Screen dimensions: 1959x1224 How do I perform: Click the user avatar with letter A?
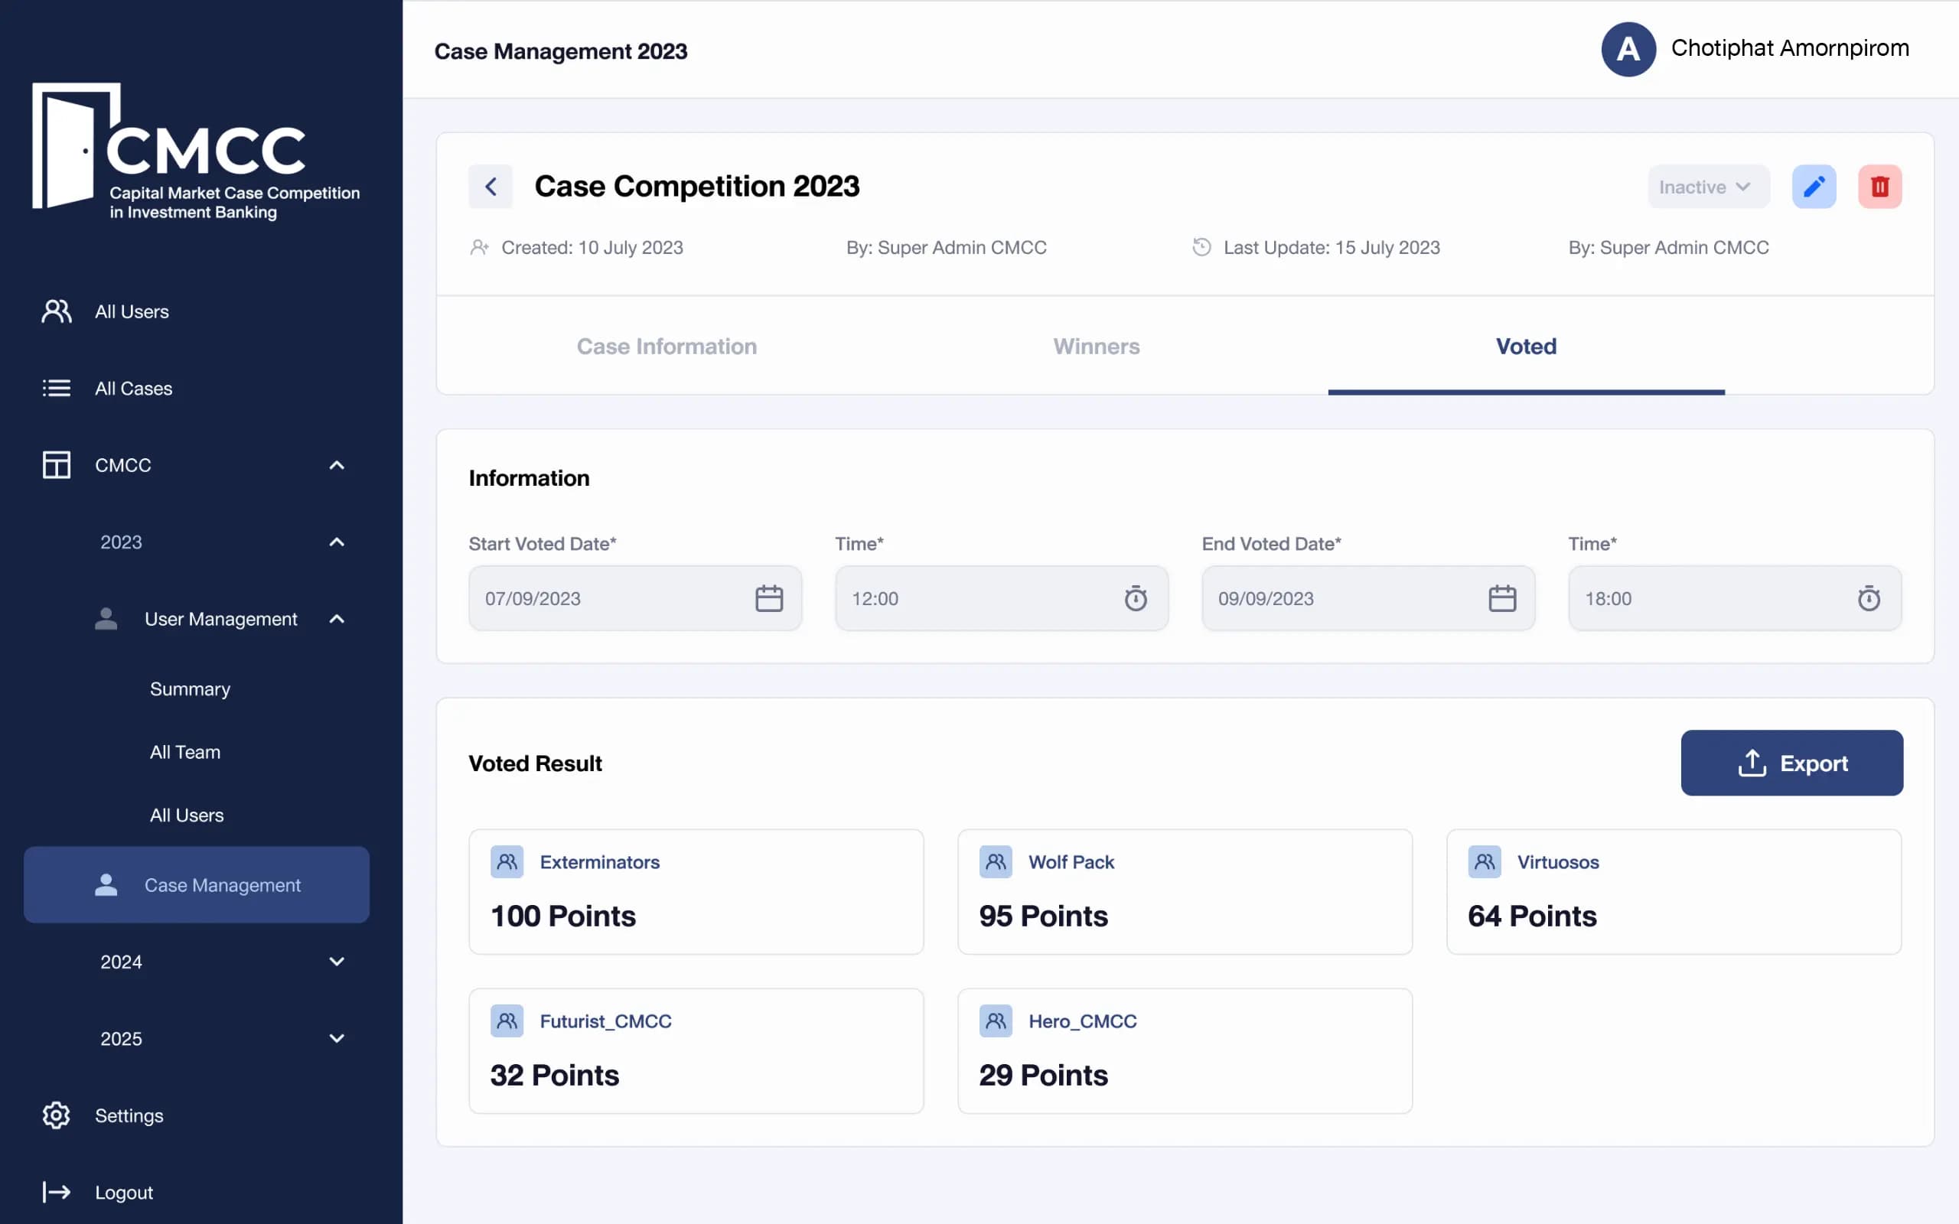(x=1628, y=50)
